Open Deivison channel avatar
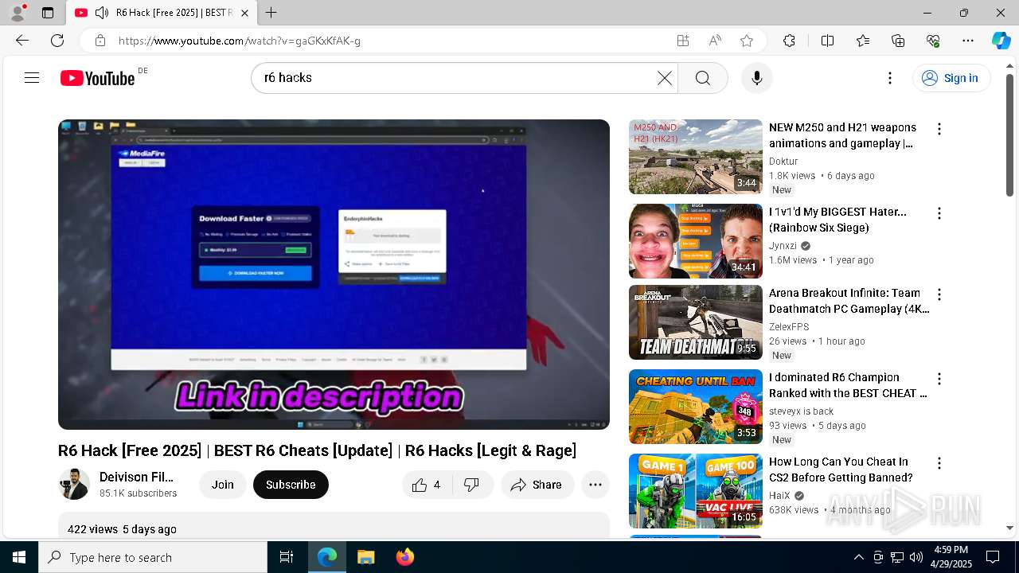Viewport: 1019px width, 573px height. click(x=74, y=484)
